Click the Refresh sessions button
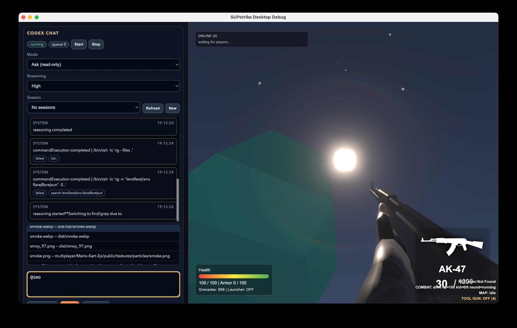Screen dimensions: 517x328 click(x=153, y=108)
